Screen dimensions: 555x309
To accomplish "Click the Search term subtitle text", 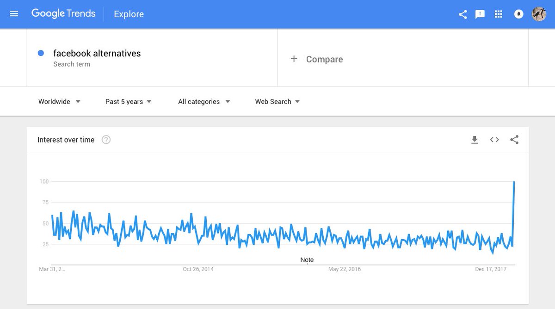I will [x=72, y=64].
